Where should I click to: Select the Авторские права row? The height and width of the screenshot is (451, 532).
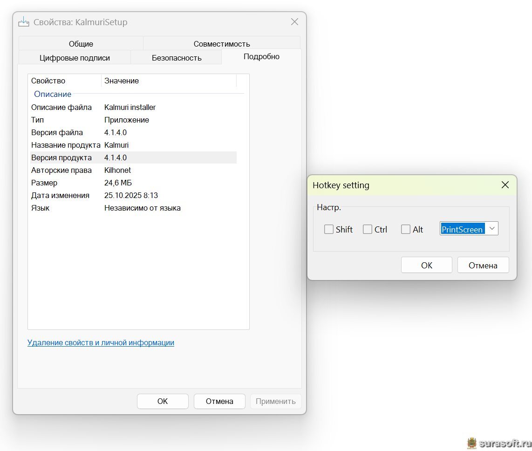click(133, 170)
